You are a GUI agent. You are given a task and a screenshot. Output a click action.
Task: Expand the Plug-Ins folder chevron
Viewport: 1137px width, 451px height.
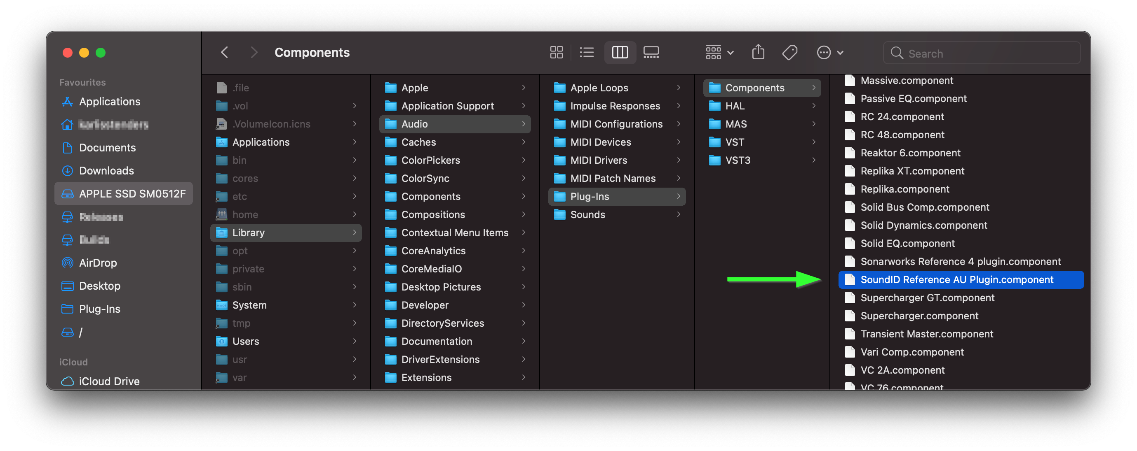point(679,196)
